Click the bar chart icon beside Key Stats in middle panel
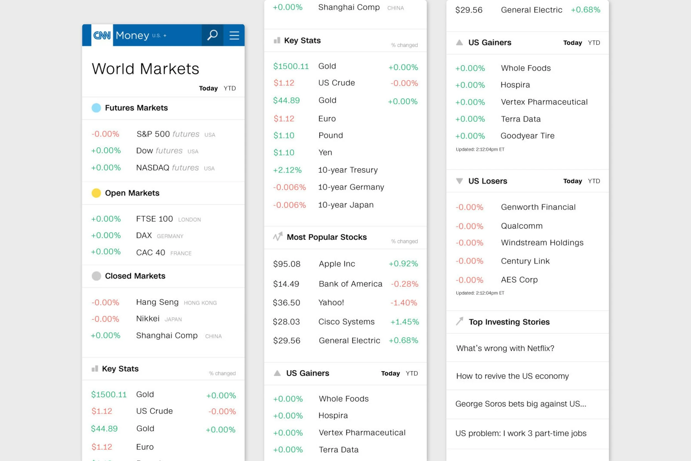Image resolution: width=691 pixels, height=461 pixels. pos(277,40)
